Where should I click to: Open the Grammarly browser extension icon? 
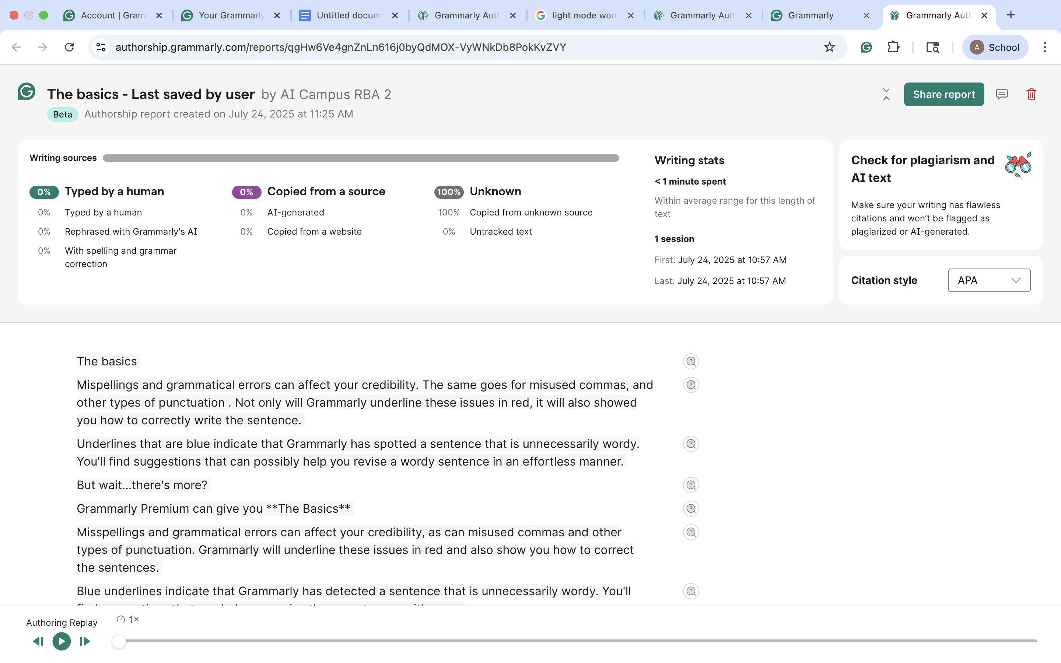point(866,47)
